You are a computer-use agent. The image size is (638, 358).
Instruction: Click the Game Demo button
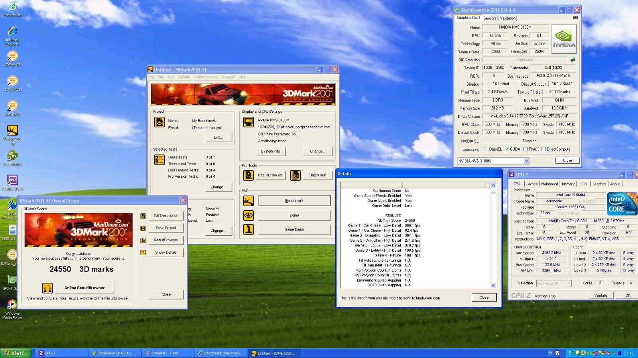pyautogui.click(x=294, y=229)
